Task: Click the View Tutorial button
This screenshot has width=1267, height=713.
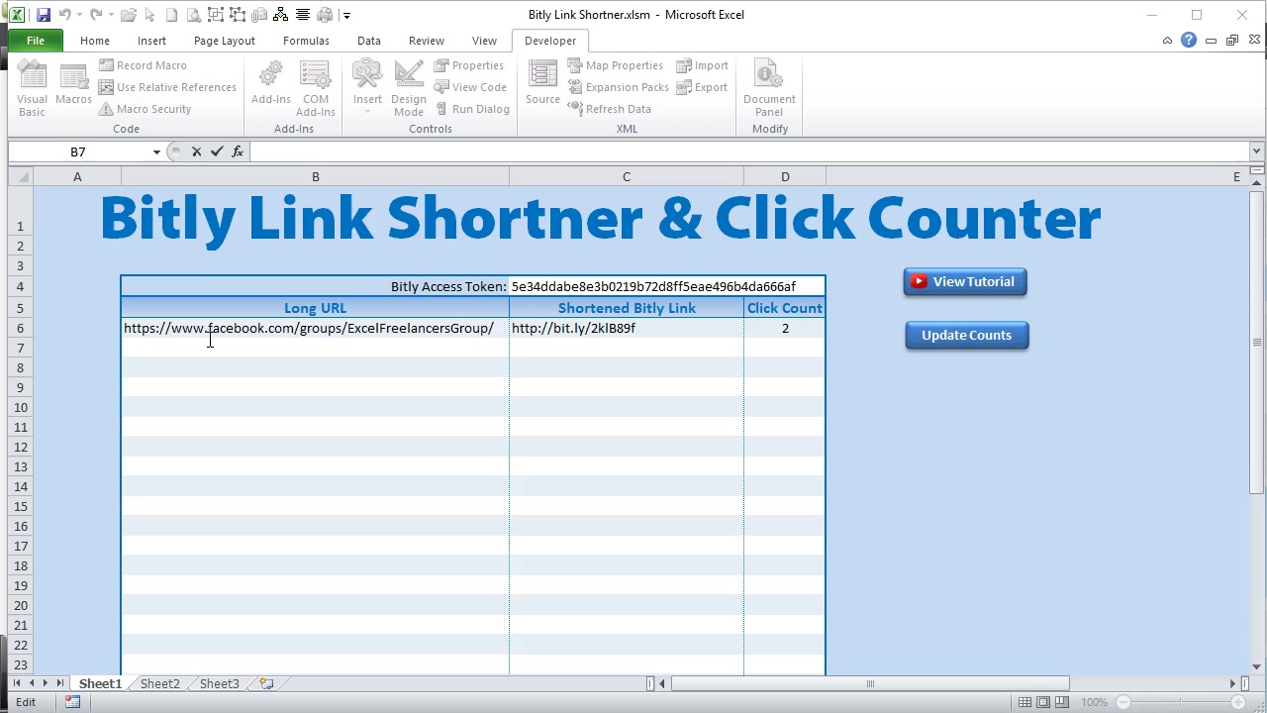Action: click(965, 282)
